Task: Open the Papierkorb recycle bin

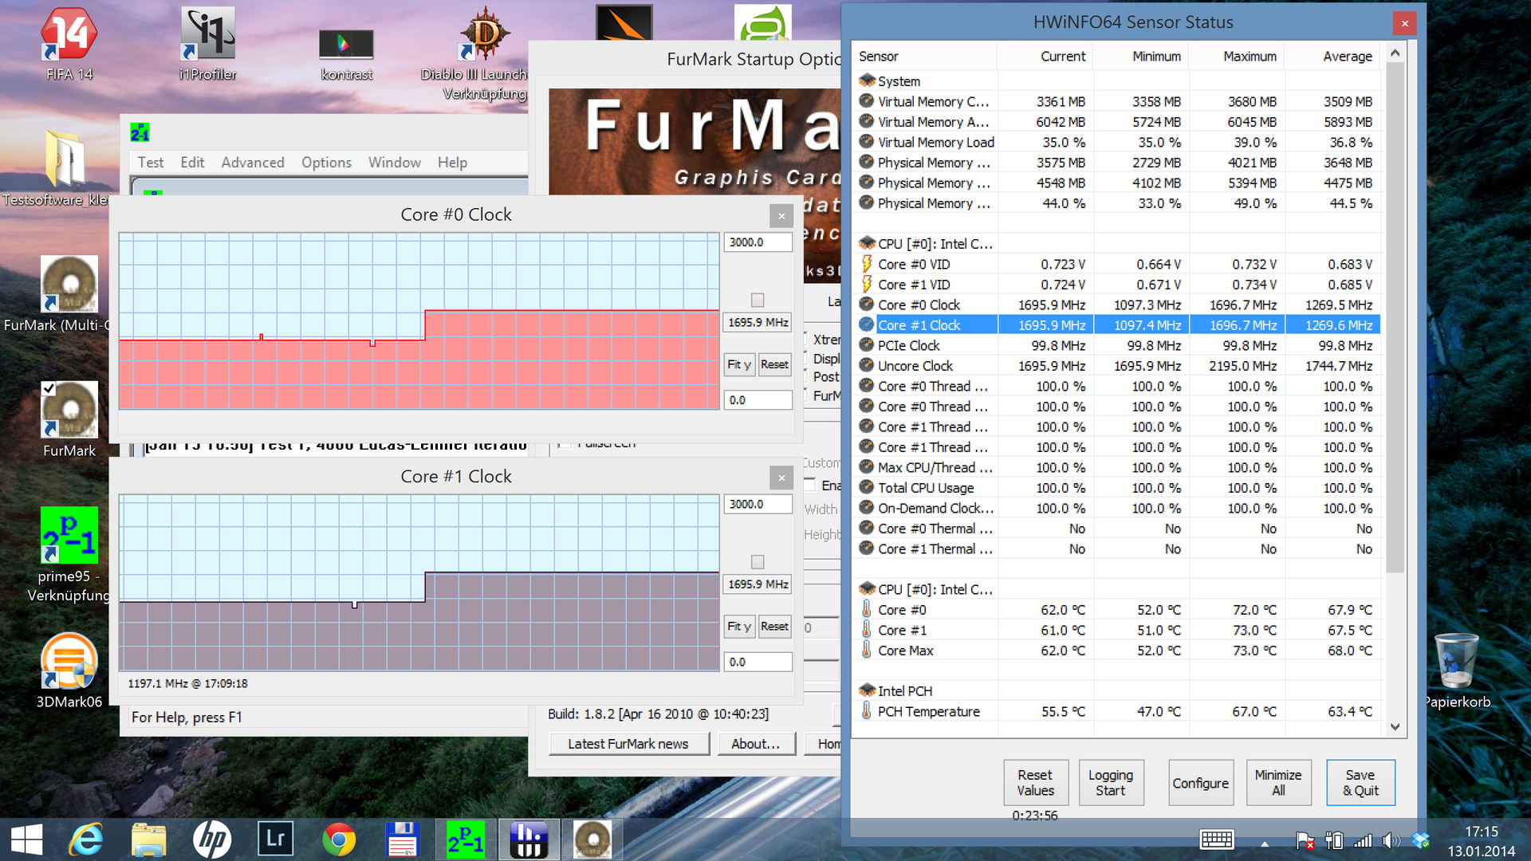Action: (1457, 662)
